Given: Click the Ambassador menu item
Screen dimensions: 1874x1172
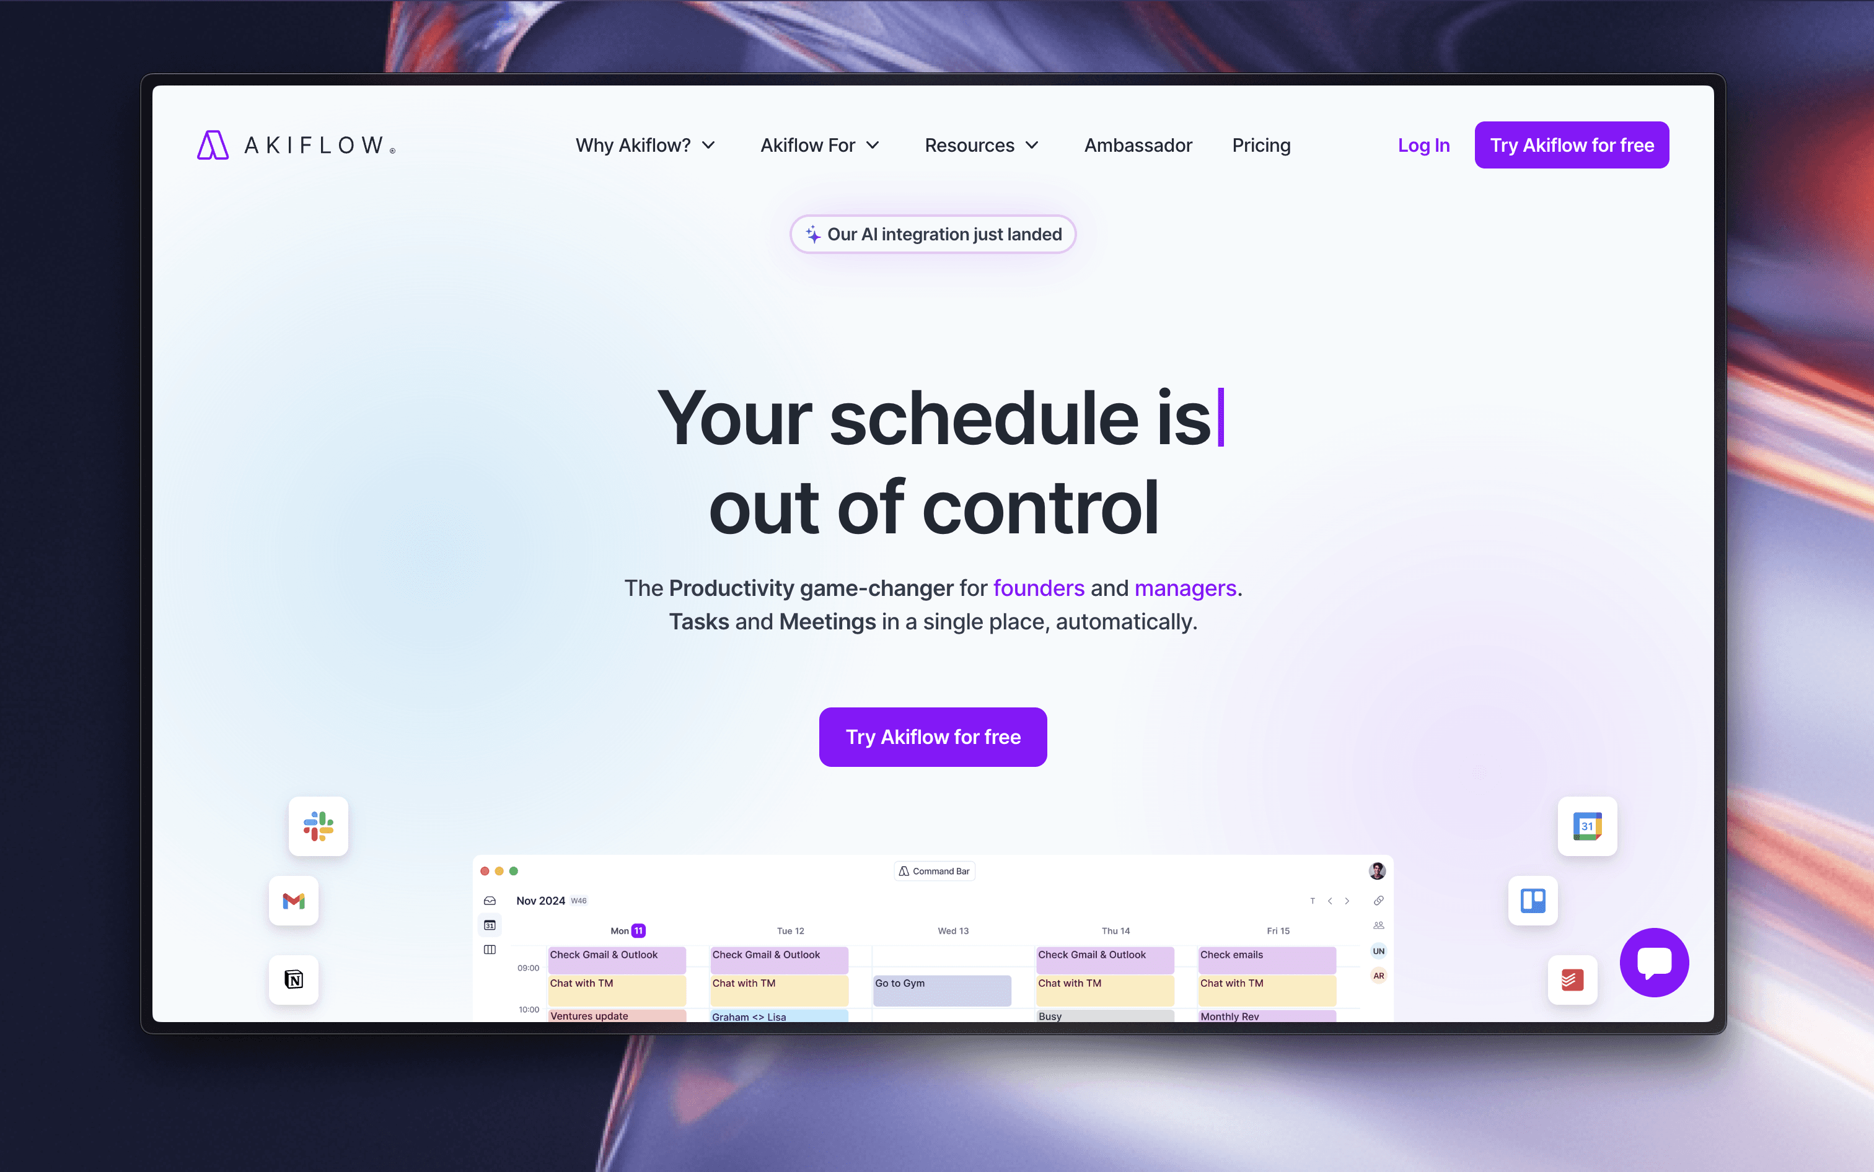Looking at the screenshot, I should click(1138, 144).
